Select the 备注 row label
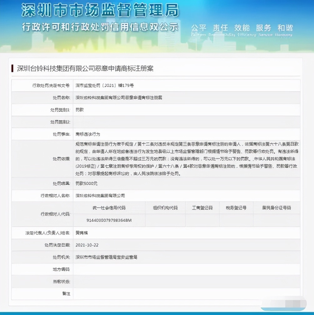 66,294
